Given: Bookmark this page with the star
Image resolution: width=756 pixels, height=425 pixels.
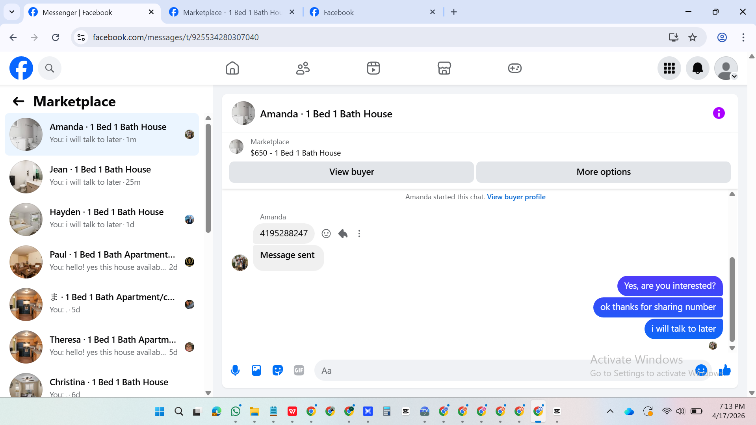Looking at the screenshot, I should pyautogui.click(x=693, y=37).
